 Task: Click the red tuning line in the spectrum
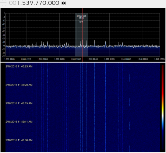point(82,35)
